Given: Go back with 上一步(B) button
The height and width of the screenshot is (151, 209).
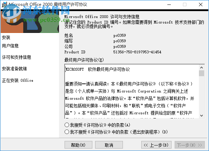Looking at the screenshot, I should [x=156, y=145].
